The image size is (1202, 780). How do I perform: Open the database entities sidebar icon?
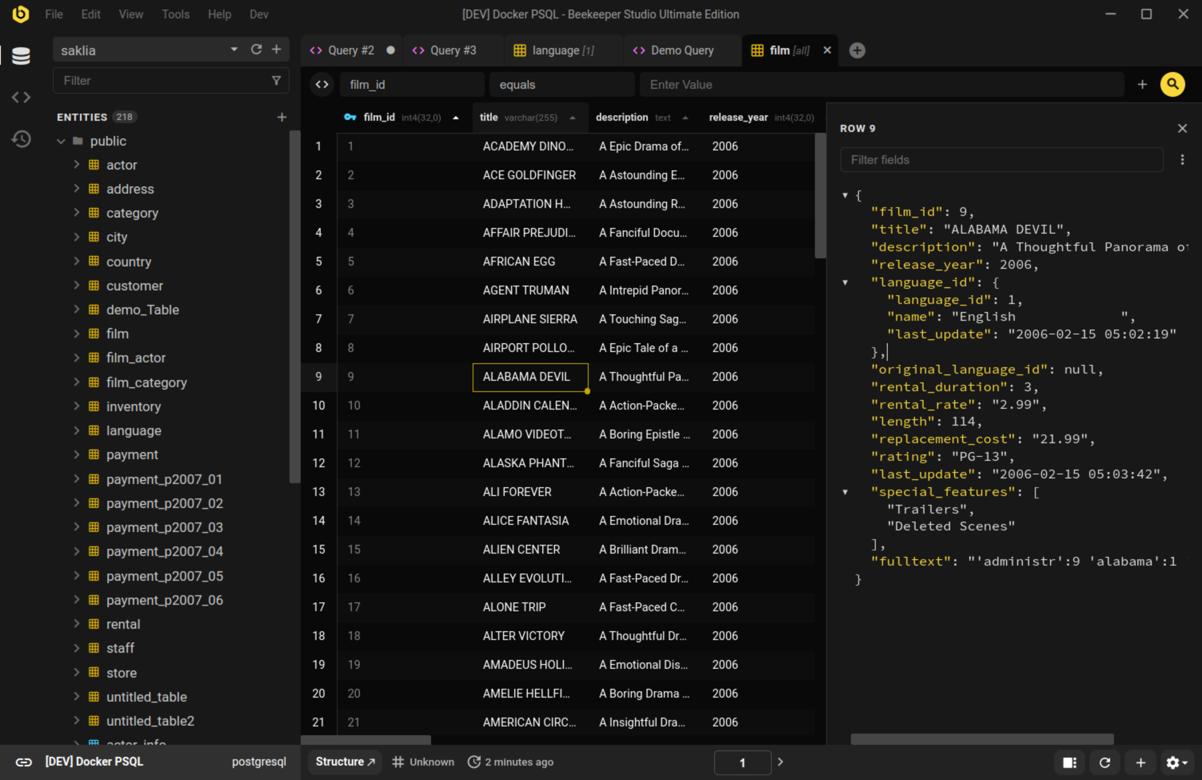[x=21, y=55]
